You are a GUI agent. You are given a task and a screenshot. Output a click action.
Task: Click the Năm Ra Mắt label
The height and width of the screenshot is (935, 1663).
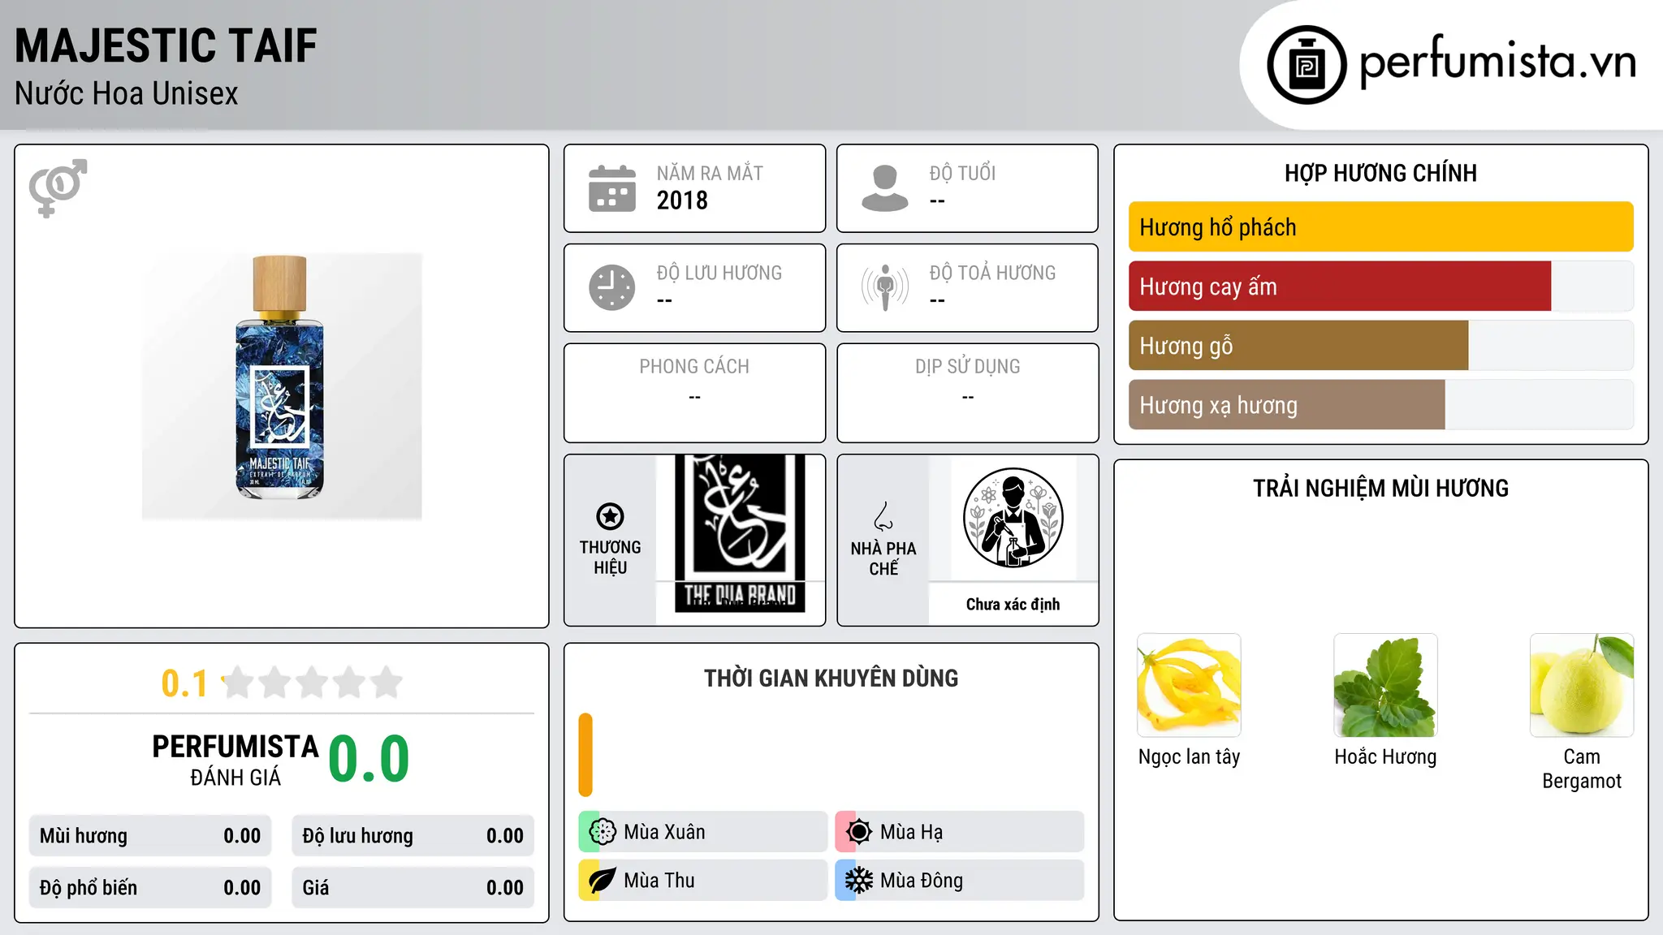710,174
